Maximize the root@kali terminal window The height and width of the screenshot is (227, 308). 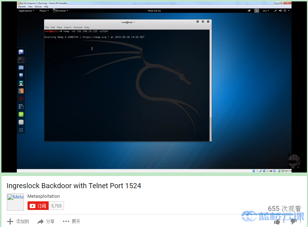(203, 21)
